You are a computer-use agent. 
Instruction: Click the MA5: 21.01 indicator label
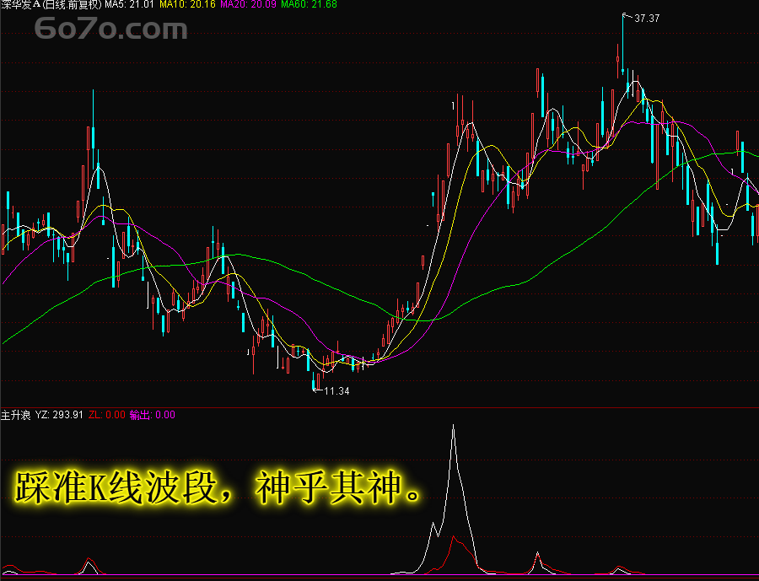point(129,4)
